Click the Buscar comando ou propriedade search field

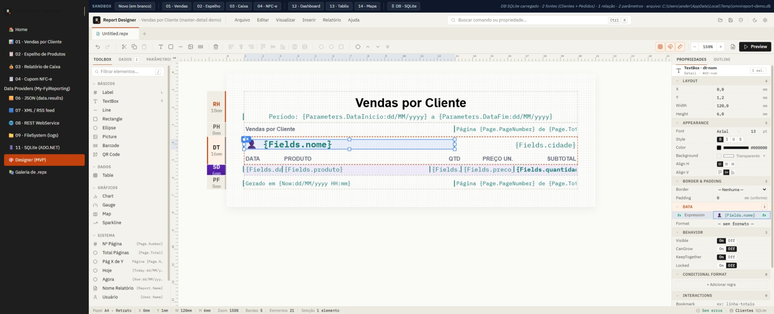click(539, 20)
